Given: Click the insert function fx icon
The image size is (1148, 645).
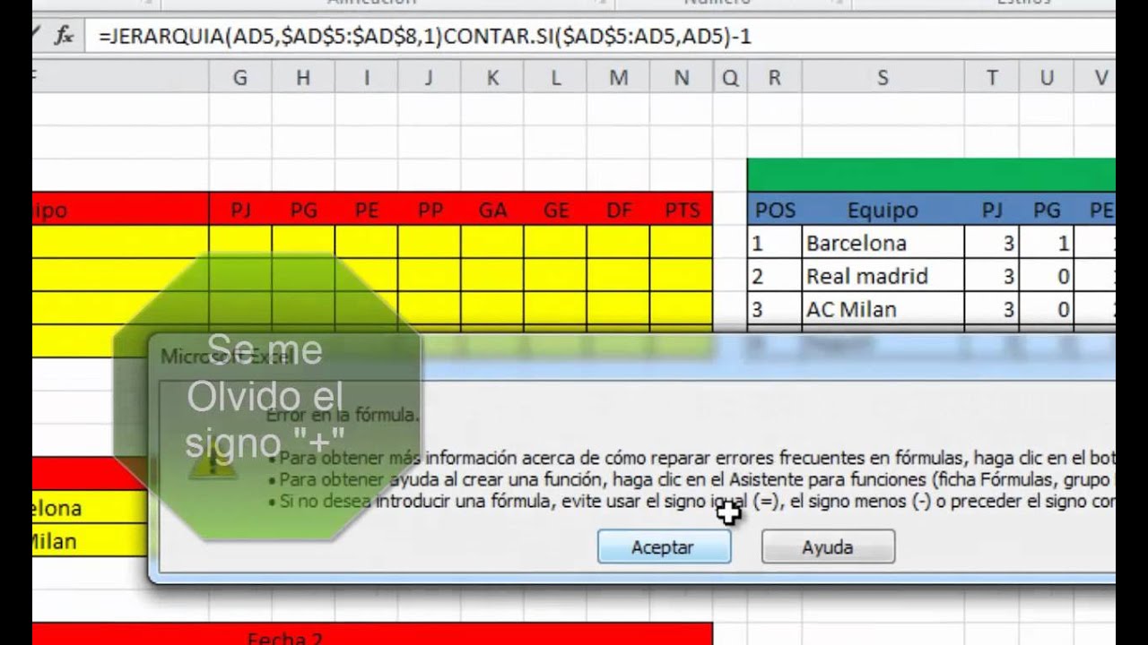Looking at the screenshot, I should [64, 36].
